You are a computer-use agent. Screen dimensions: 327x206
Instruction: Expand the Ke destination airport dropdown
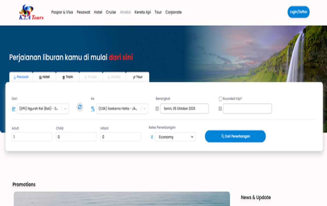[122, 109]
